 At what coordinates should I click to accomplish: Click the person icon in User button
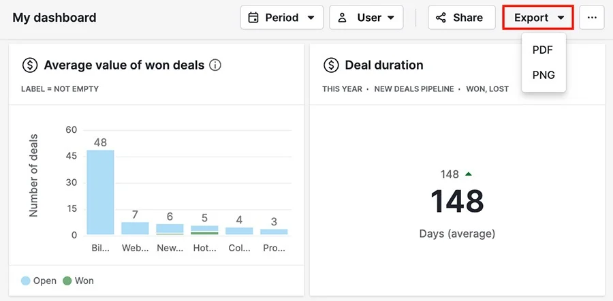pyautogui.click(x=343, y=18)
